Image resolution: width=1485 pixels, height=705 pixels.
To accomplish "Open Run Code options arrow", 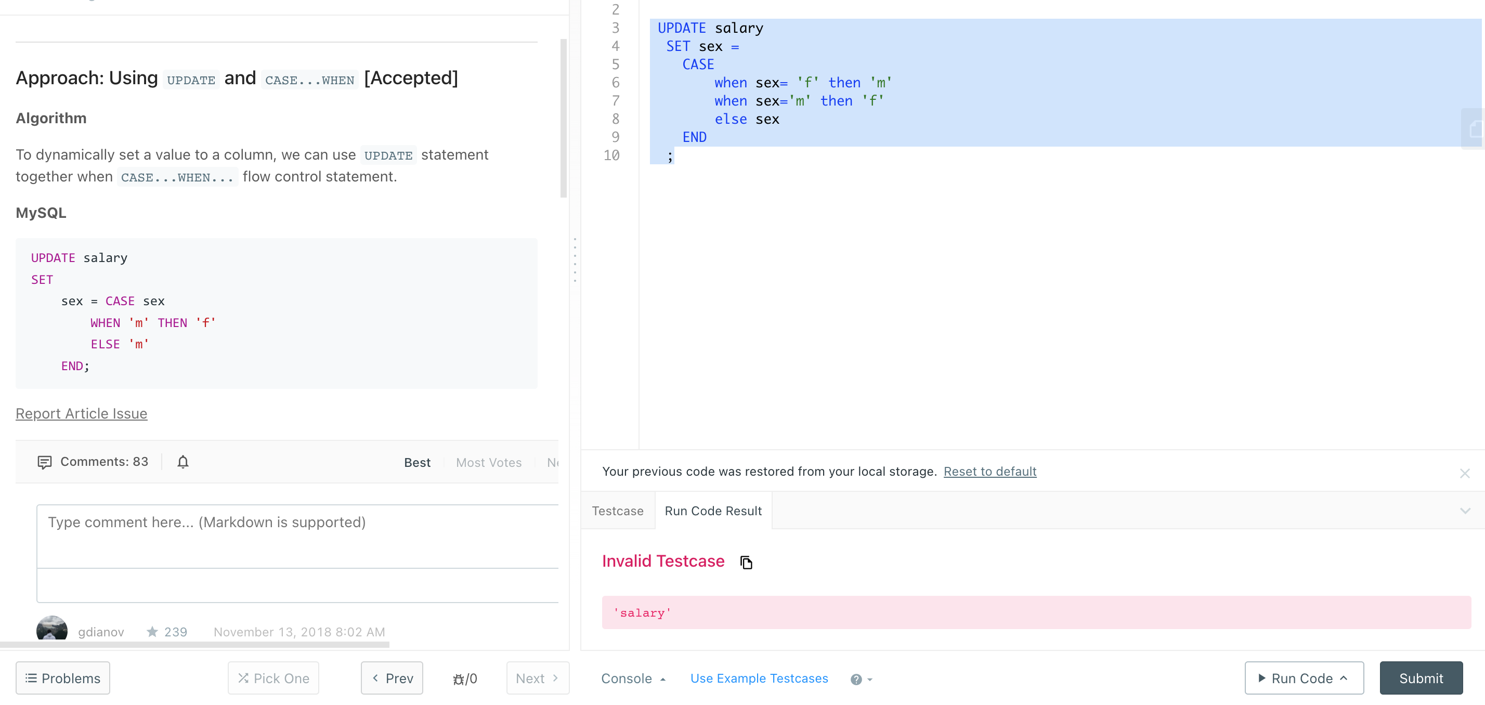I will point(1344,678).
